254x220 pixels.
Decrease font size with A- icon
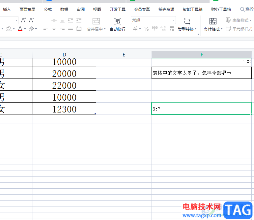coord(32,20)
